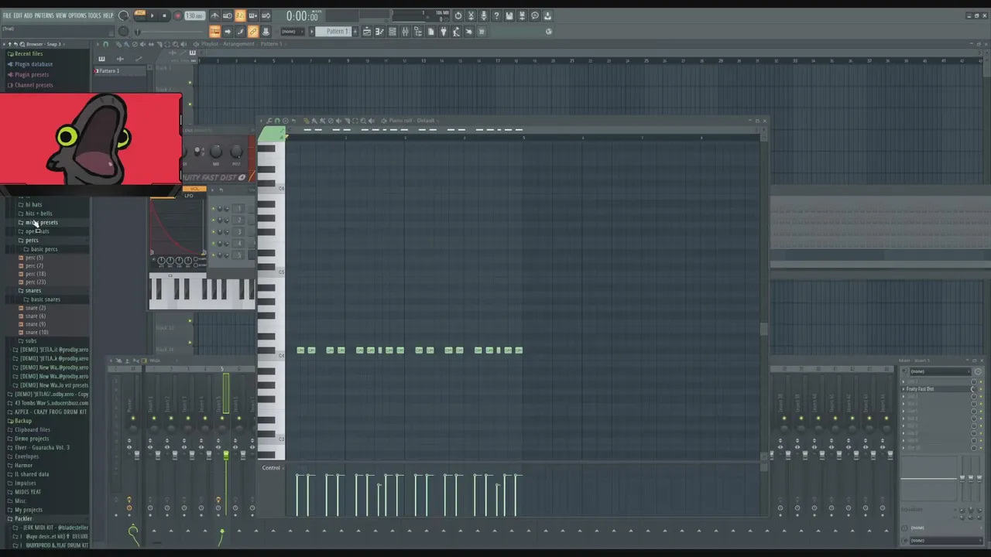Screen dimensions: 991x557
Task: Select the draw pencil tool in piano roll
Action: (x=307, y=121)
